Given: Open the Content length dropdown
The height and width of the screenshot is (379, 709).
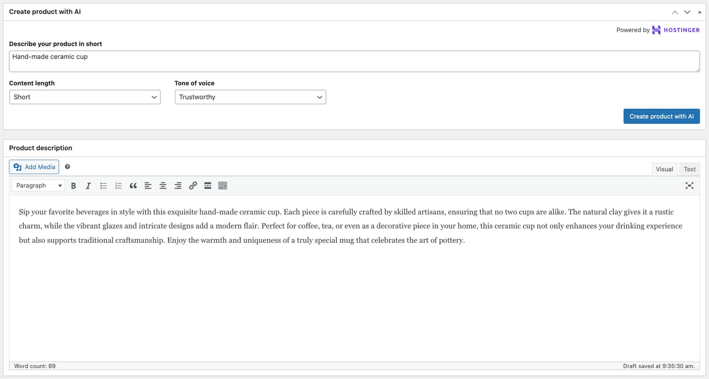Looking at the screenshot, I should tap(85, 97).
